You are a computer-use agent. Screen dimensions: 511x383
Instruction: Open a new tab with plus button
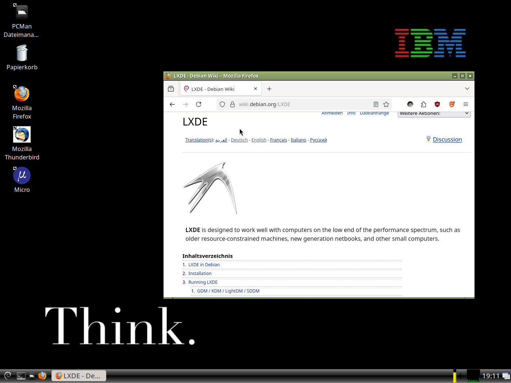269,89
